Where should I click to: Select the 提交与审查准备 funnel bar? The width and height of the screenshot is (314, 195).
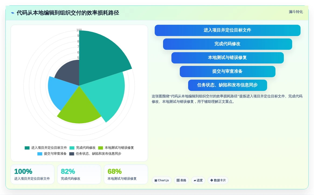click(x=227, y=72)
